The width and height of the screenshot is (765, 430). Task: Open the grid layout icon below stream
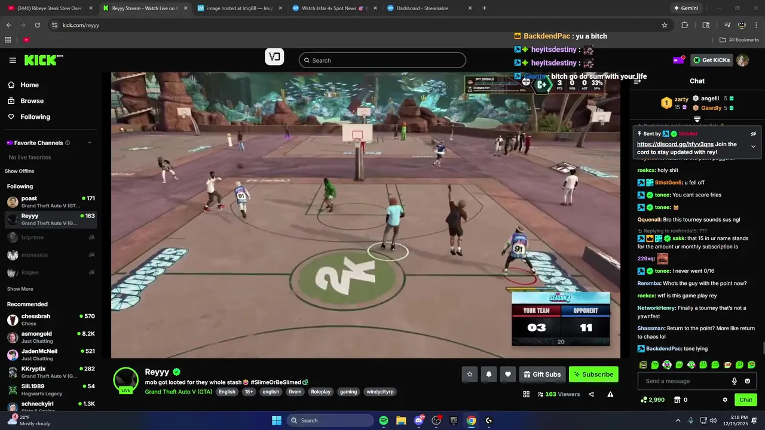[x=526, y=394]
